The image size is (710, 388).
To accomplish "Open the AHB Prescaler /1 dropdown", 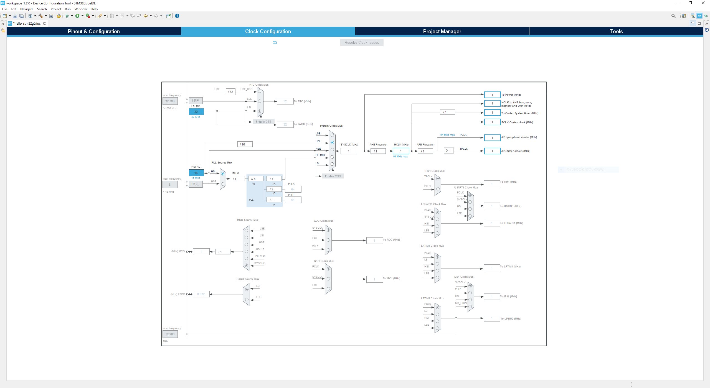I will (378, 151).
